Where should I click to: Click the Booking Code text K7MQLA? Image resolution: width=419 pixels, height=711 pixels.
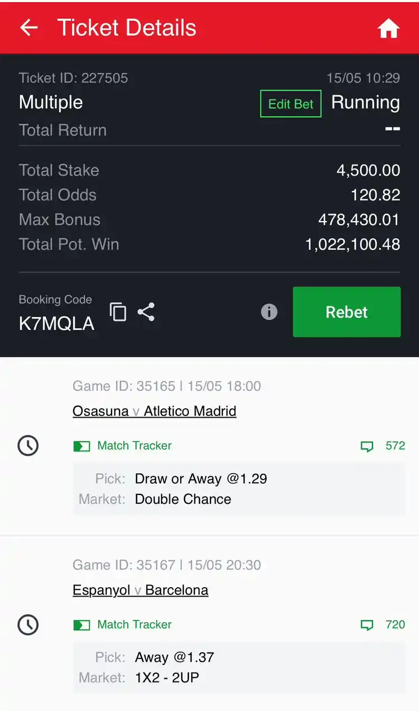[57, 324]
